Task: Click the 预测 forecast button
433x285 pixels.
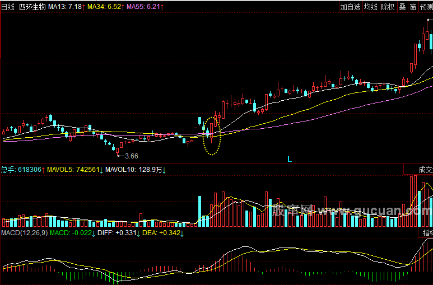Action: 426,7
